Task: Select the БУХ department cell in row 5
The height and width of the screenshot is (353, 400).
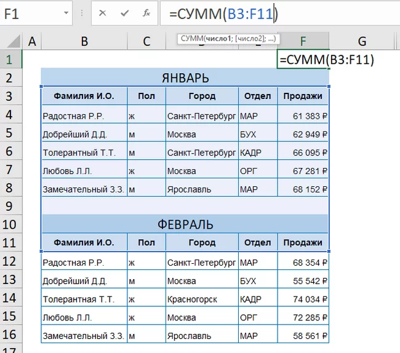Action: click(x=258, y=133)
